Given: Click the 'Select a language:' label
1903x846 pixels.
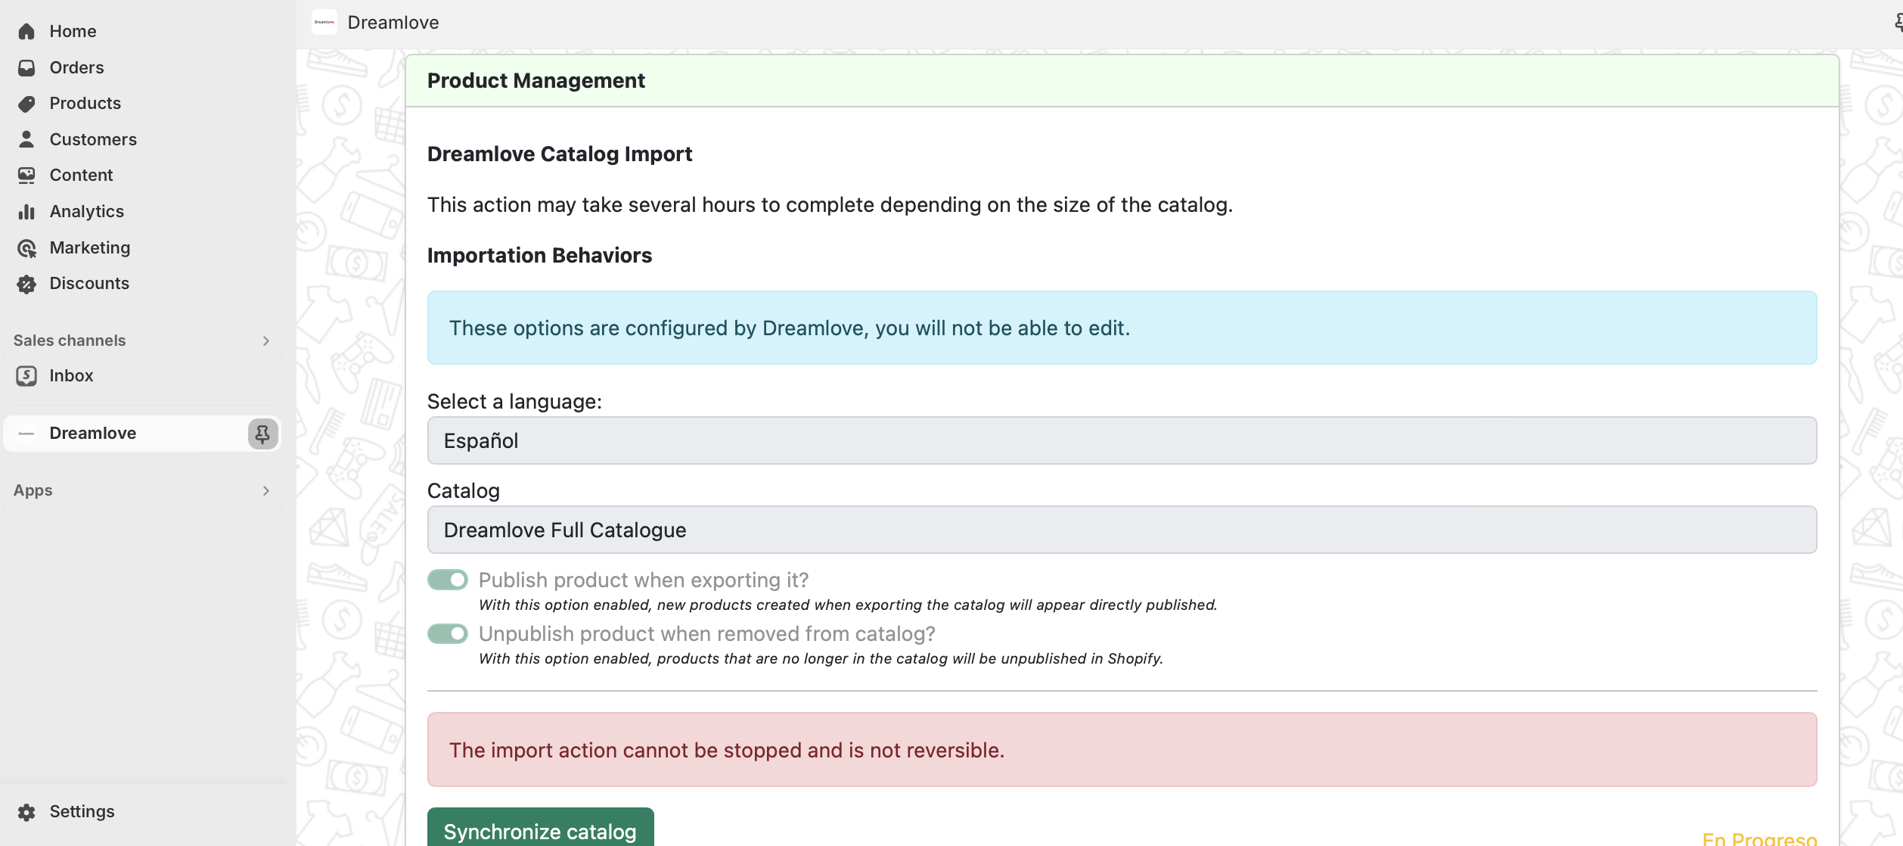Looking at the screenshot, I should 514,401.
